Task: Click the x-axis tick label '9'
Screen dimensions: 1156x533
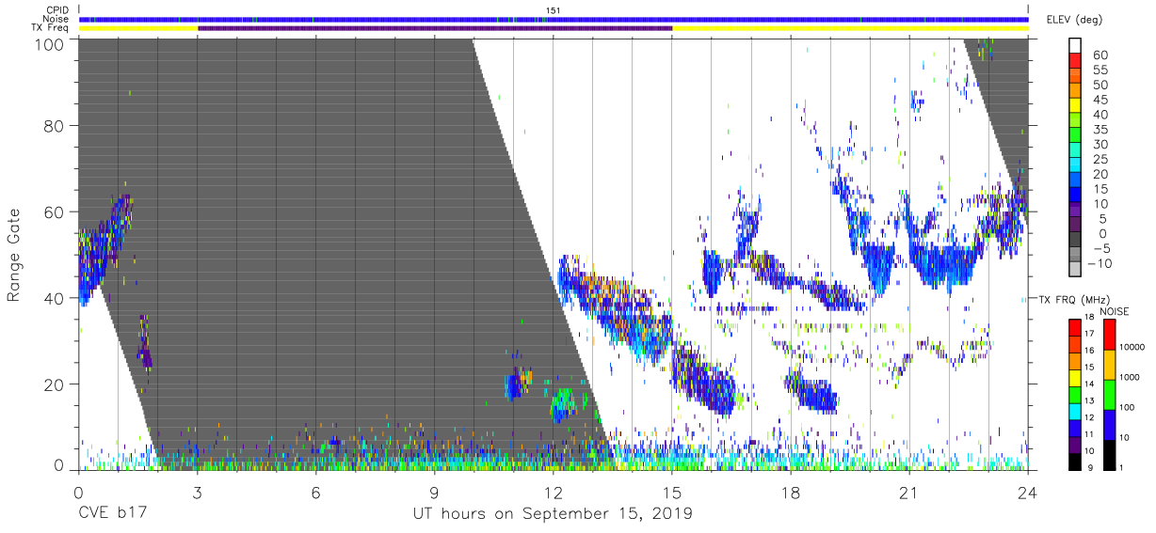Action: pyautogui.click(x=435, y=492)
